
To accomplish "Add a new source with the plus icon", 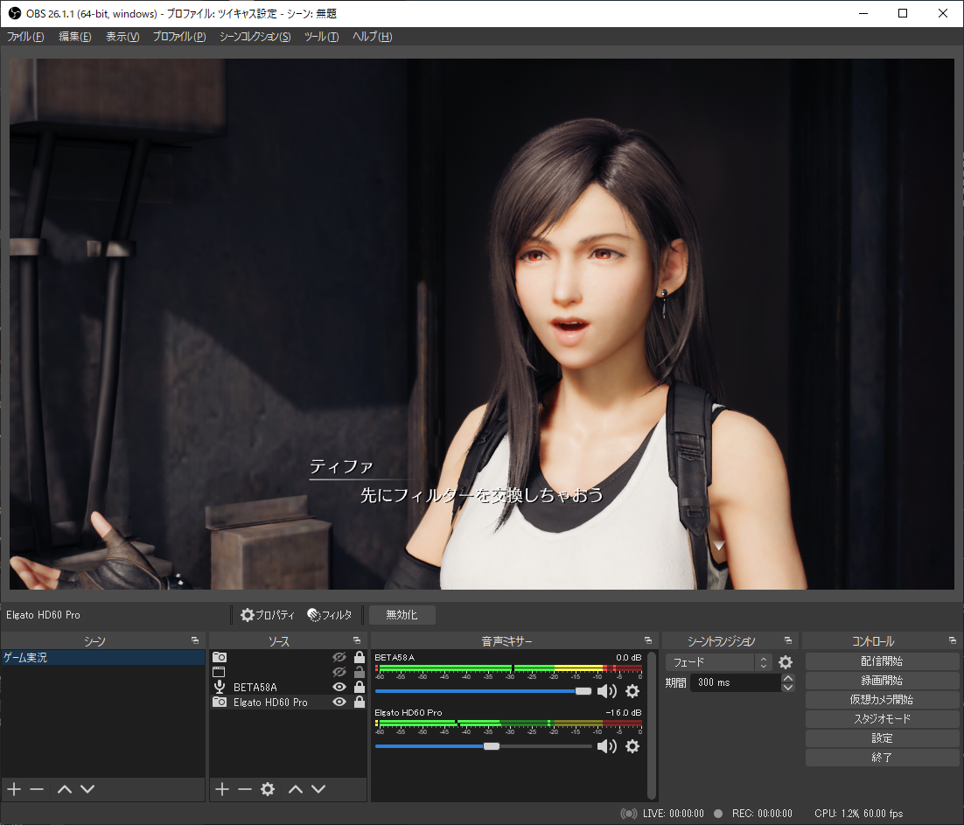I will tap(222, 789).
